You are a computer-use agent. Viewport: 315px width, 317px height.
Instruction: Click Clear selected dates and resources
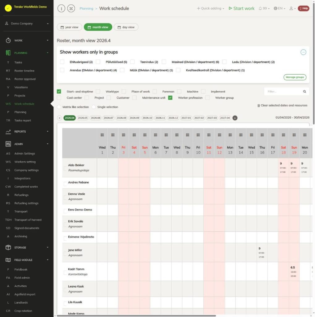(x=282, y=105)
